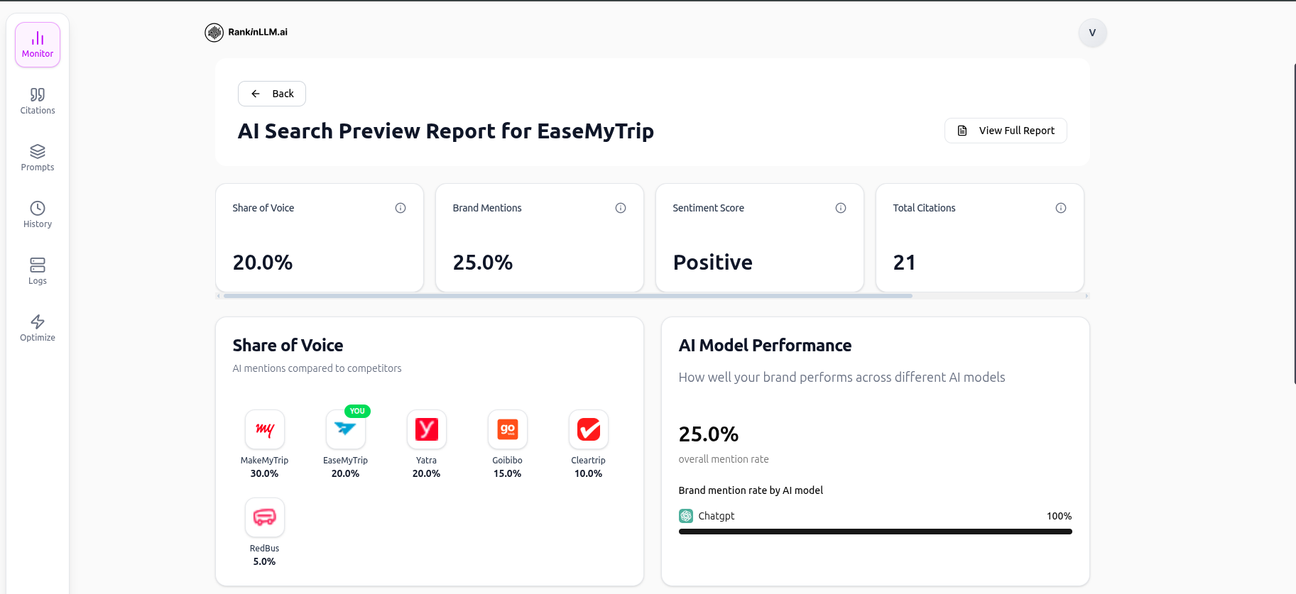Viewport: 1296px width, 594px height.
Task: Click the Positive sentiment value
Action: tap(713, 263)
